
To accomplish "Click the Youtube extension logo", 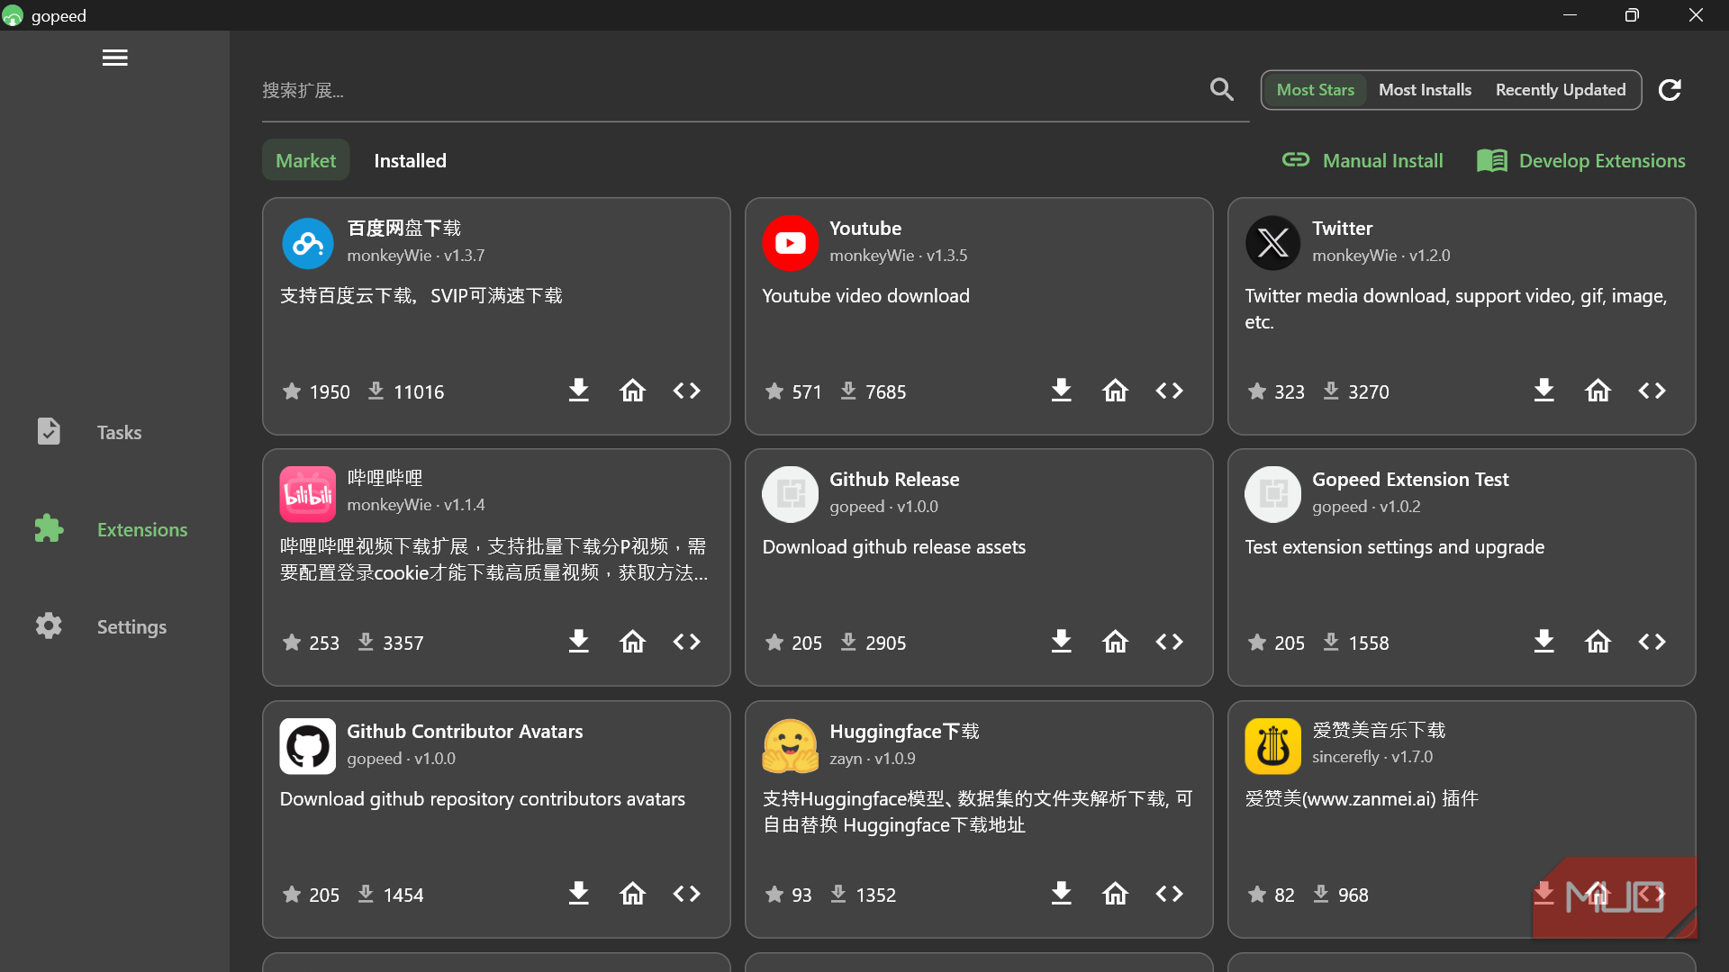I will (790, 243).
